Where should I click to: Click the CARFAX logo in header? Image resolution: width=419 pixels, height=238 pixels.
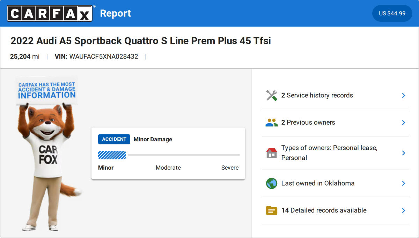tap(50, 13)
